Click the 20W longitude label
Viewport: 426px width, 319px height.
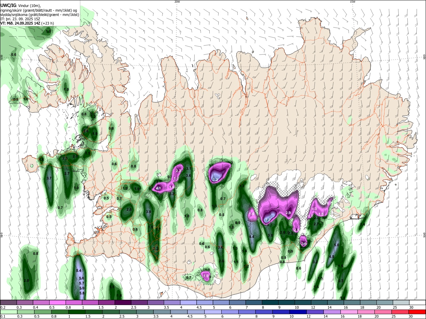[177, 2]
